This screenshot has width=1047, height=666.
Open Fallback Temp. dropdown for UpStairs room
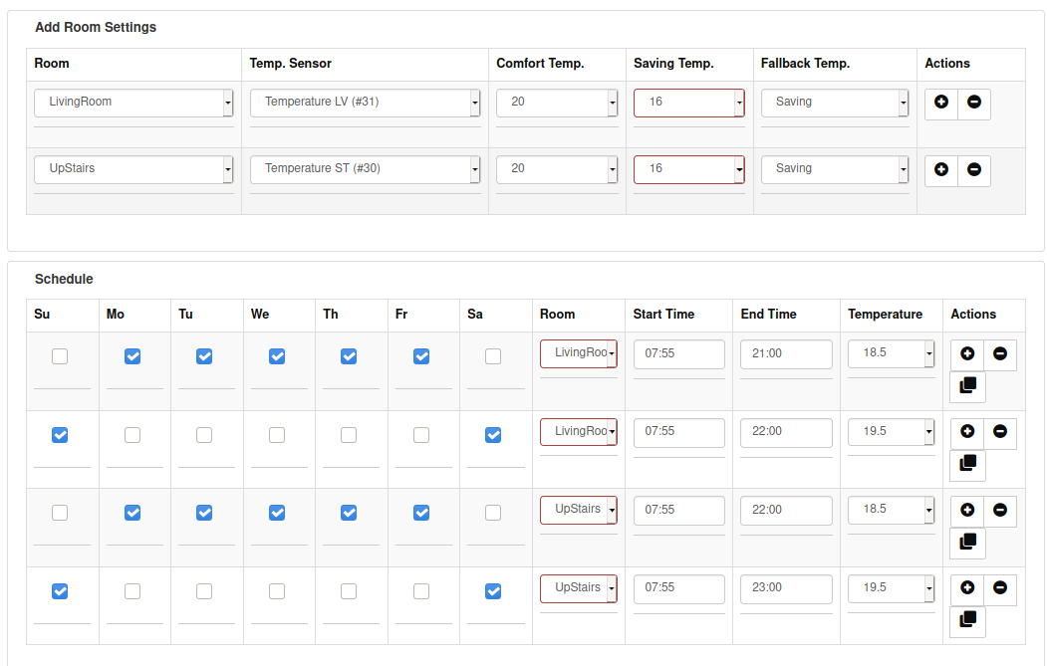(x=835, y=169)
